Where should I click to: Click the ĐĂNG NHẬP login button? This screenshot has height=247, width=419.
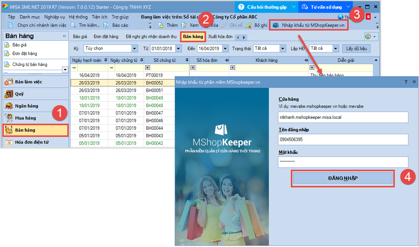tap(343, 178)
